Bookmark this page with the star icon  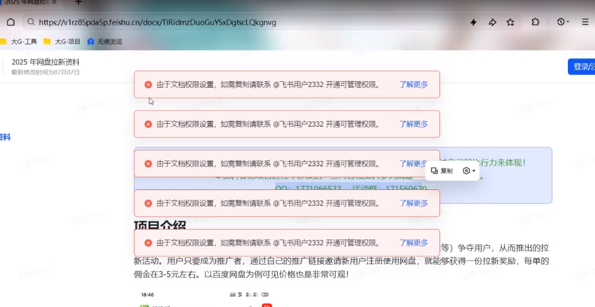(510, 22)
